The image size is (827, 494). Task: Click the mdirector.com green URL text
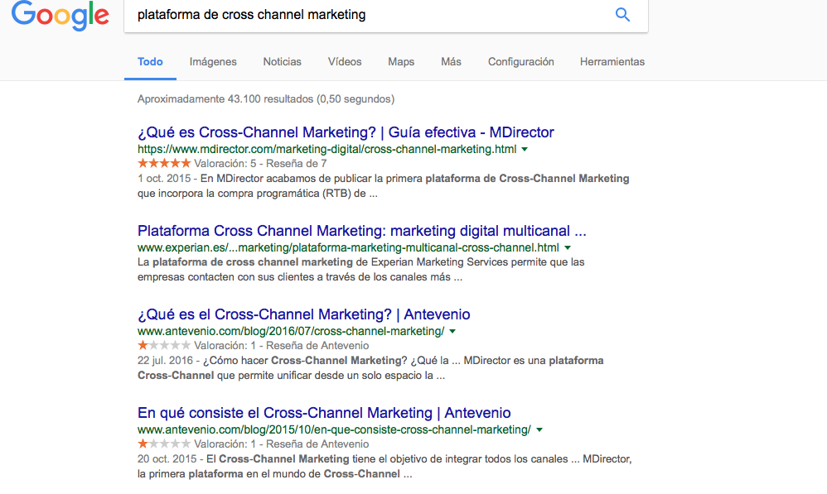[x=327, y=149]
